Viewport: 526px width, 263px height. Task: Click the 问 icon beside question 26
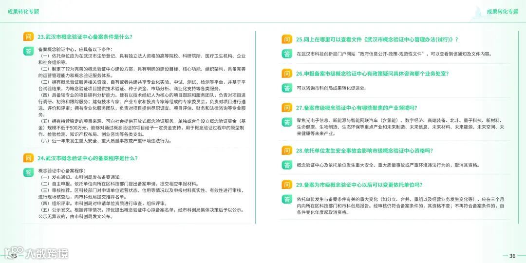click(287, 74)
